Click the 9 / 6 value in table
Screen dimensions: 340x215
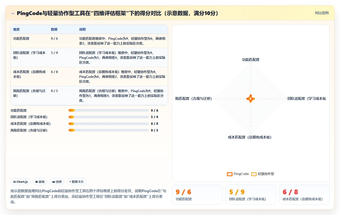[54, 39]
